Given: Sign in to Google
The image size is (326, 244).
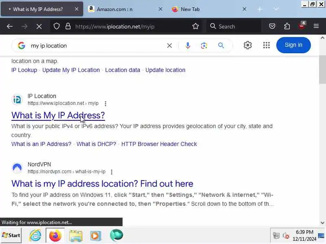Looking at the screenshot, I should 293,45.
